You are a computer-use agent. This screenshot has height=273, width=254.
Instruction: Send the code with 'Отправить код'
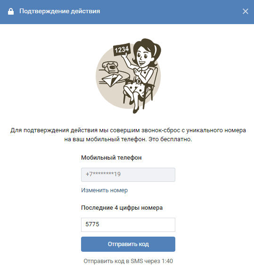click(x=128, y=244)
